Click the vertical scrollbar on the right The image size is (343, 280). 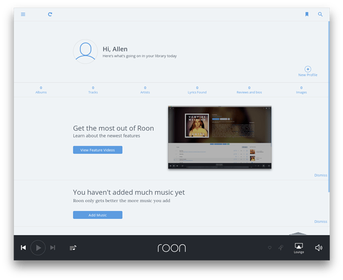pyautogui.click(x=329, y=106)
